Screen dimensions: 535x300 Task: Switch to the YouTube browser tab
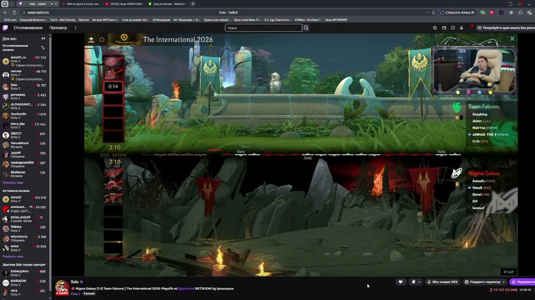(x=124, y=4)
